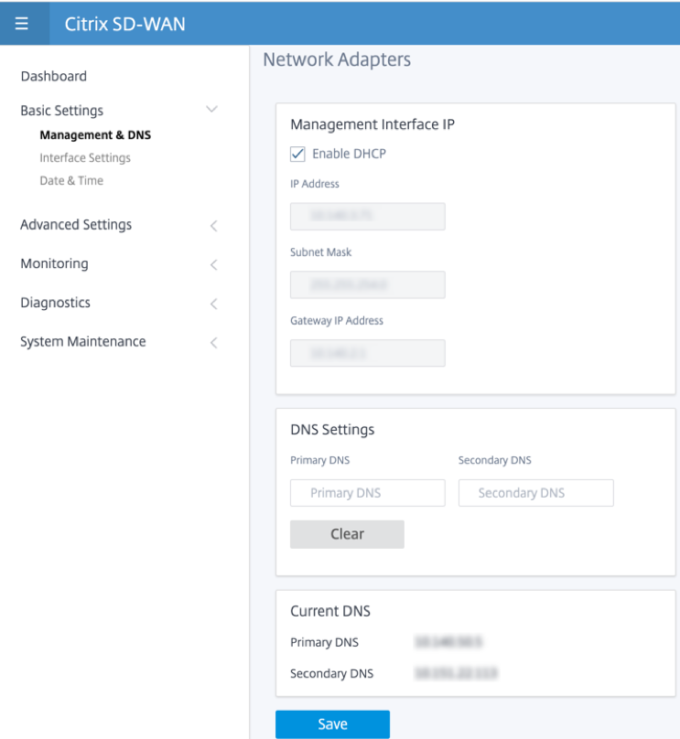
Task: Expand the Advanced Settings chevron
Action: [213, 226]
